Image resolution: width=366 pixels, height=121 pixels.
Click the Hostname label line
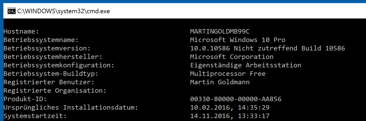pyautogui.click(x=21, y=31)
